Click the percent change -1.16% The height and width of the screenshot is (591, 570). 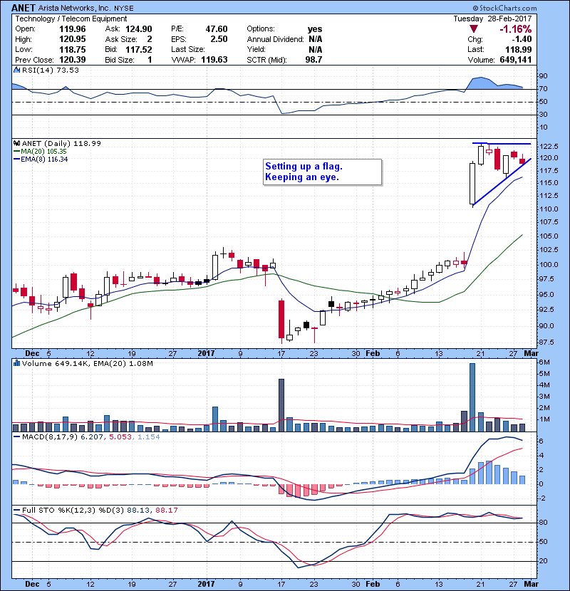pos(515,29)
